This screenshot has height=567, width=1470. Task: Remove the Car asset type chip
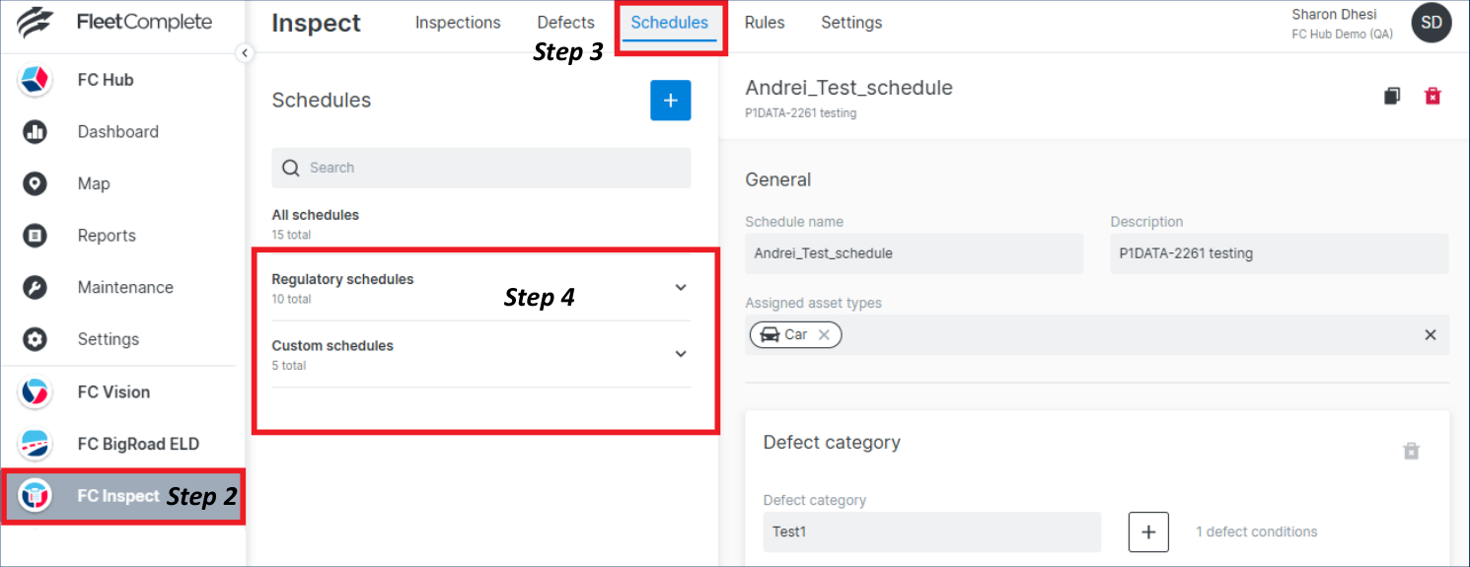824,335
